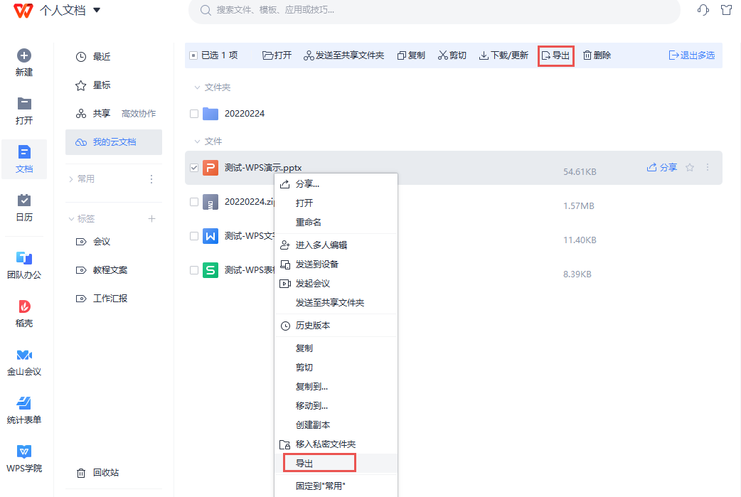Star the 测试-WPS演示.pptx file
The height and width of the screenshot is (497, 741).
[x=690, y=167]
